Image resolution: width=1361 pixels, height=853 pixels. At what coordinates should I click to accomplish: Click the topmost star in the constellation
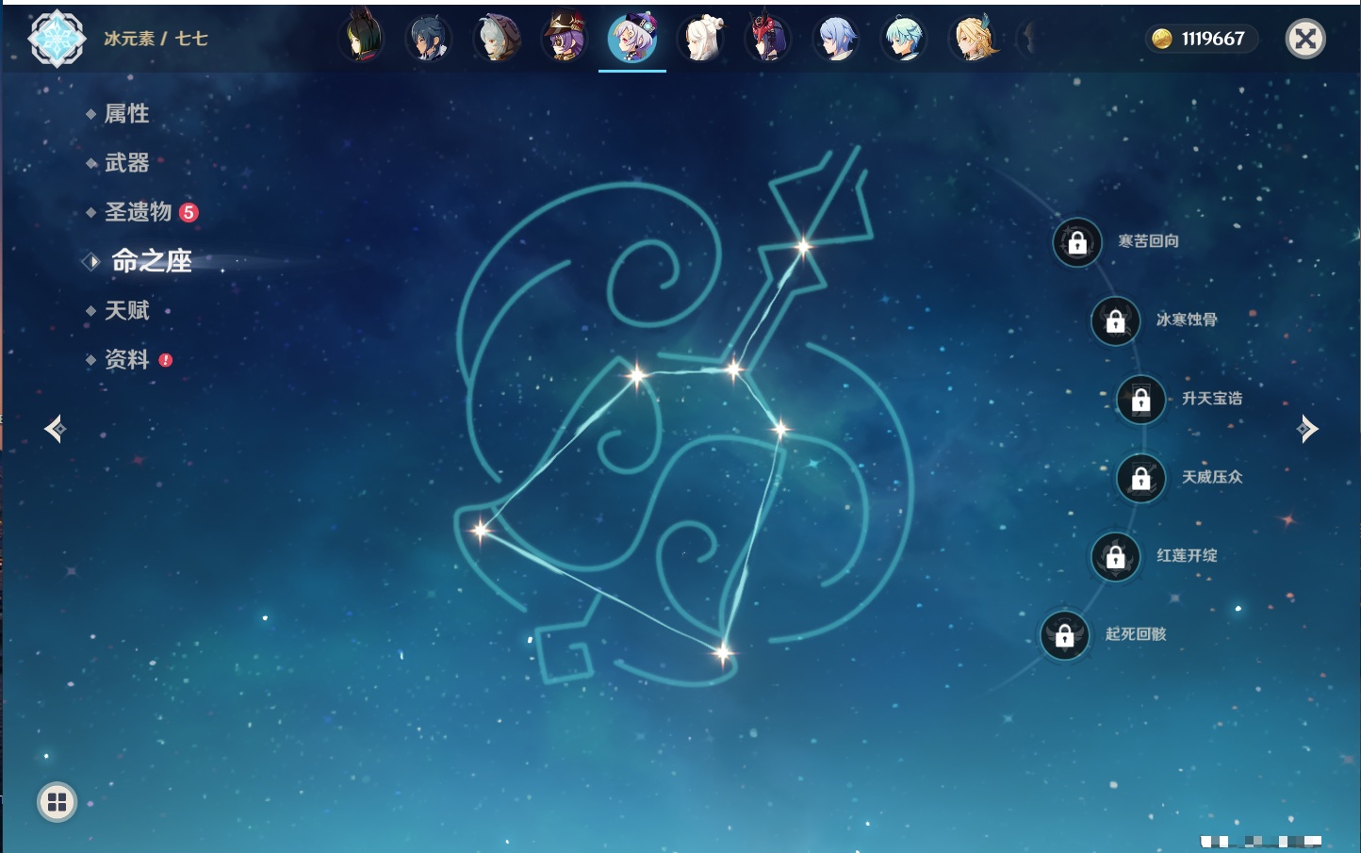tap(803, 247)
